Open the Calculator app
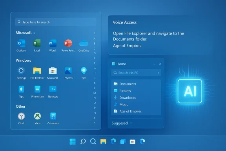This screenshot has width=226, height=151. coord(53,118)
